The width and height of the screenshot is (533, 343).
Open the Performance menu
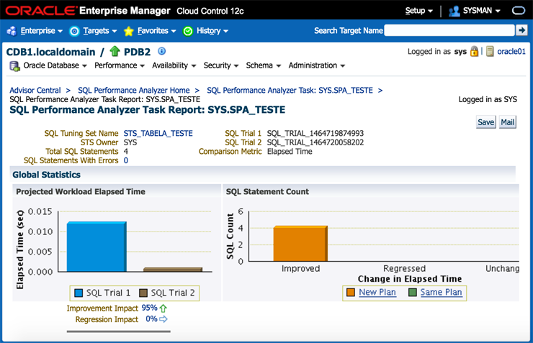pos(120,65)
